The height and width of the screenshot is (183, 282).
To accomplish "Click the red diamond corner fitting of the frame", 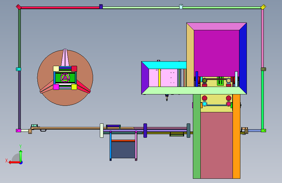I will coord(19,7).
